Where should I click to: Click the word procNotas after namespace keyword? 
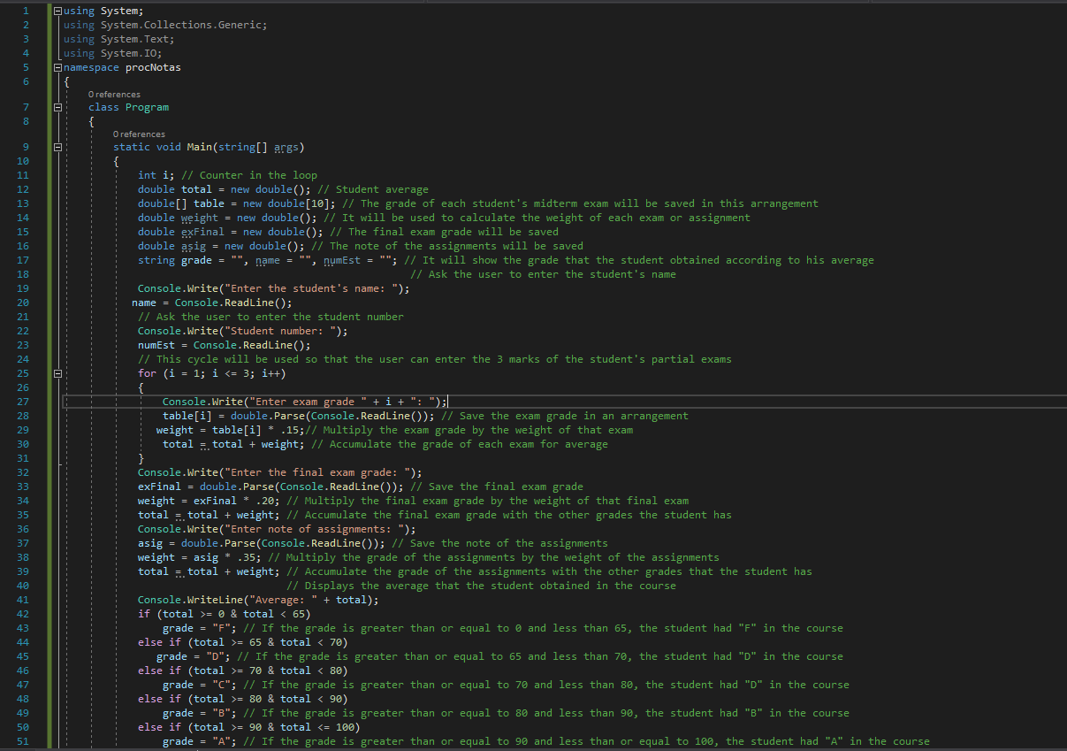pos(152,67)
